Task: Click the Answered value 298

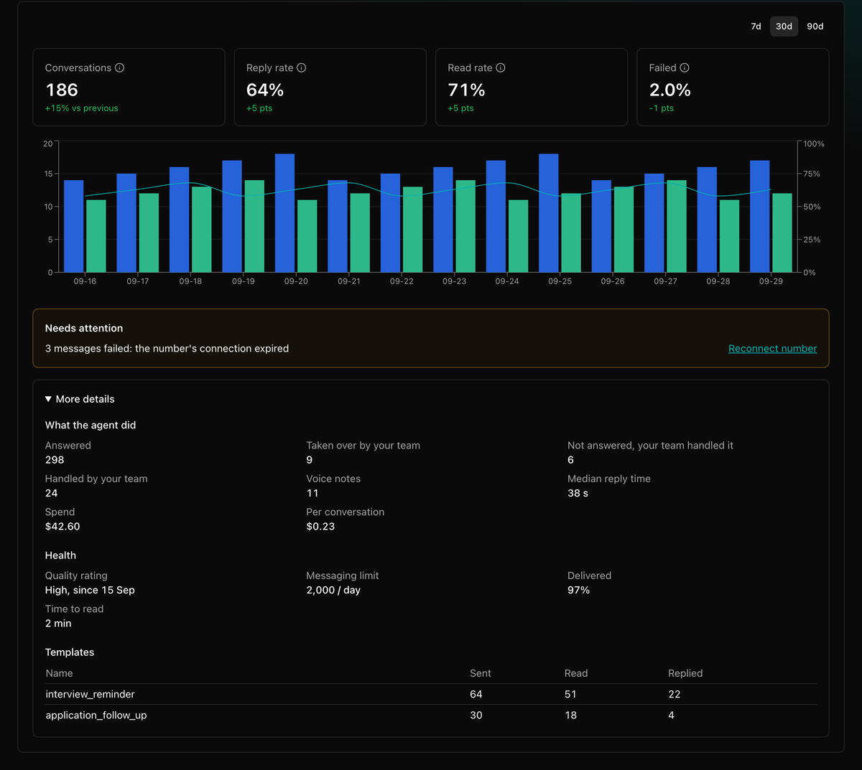Action: [55, 460]
